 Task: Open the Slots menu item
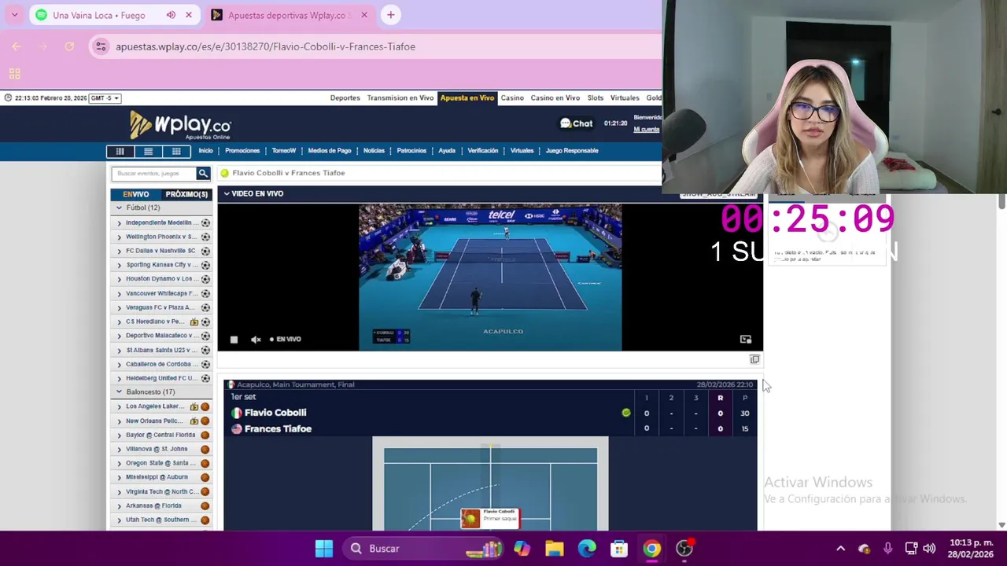point(596,98)
